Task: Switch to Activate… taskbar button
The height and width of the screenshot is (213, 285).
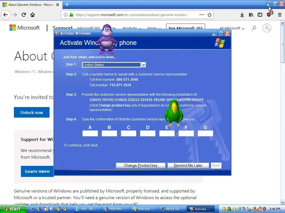Action: pos(201,209)
